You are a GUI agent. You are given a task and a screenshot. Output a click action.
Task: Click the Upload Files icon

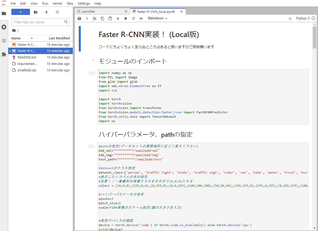[46, 12]
